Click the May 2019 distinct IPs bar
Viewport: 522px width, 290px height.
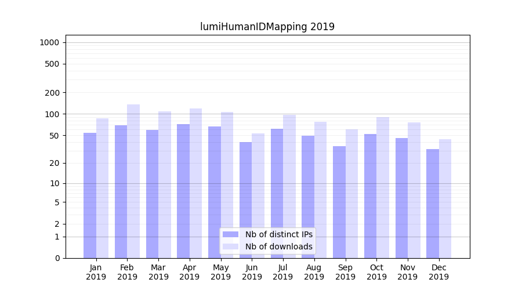(x=215, y=192)
